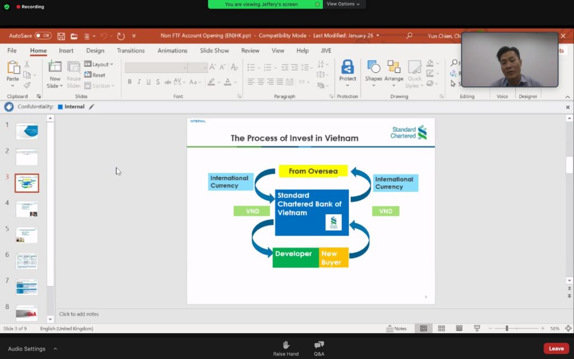
Task: Click the Increase Font Size icon
Action: tap(212, 67)
